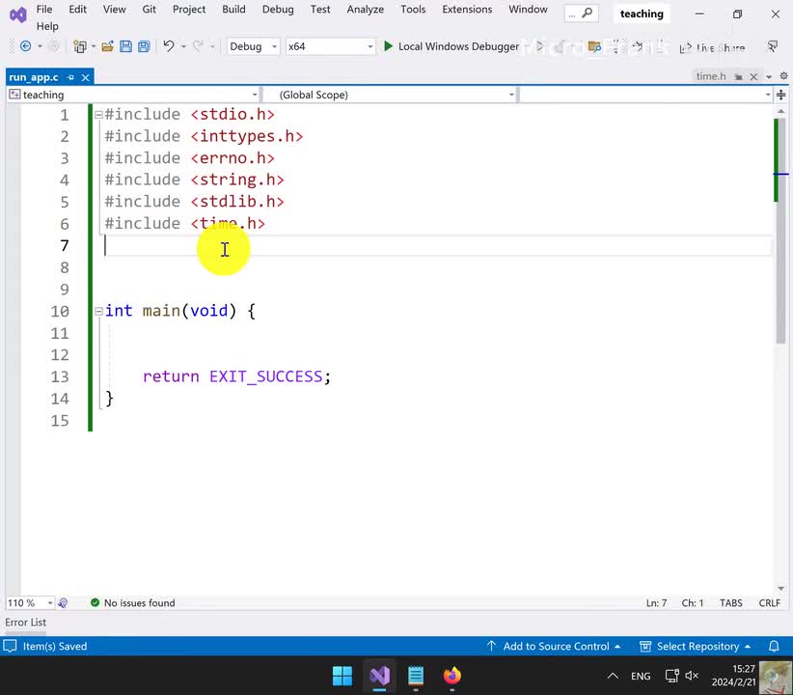Click the muted volume icon in the tray
Image resolution: width=793 pixels, height=695 pixels.
point(692,676)
